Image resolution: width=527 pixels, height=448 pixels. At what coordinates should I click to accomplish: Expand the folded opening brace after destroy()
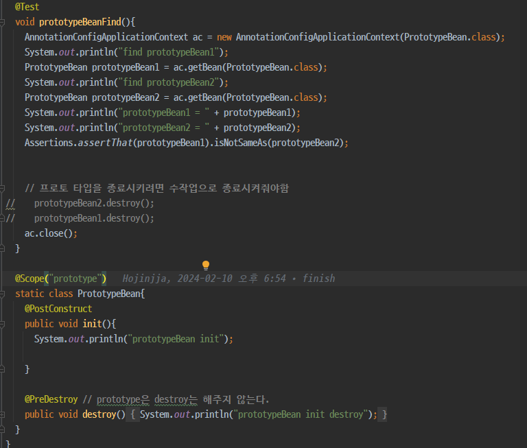pos(133,414)
